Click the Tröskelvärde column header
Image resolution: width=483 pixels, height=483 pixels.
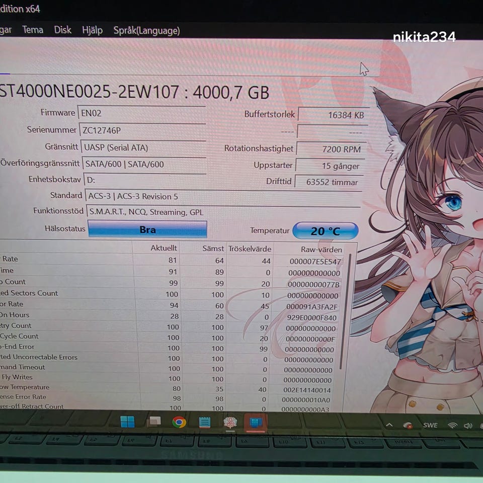[x=250, y=249]
